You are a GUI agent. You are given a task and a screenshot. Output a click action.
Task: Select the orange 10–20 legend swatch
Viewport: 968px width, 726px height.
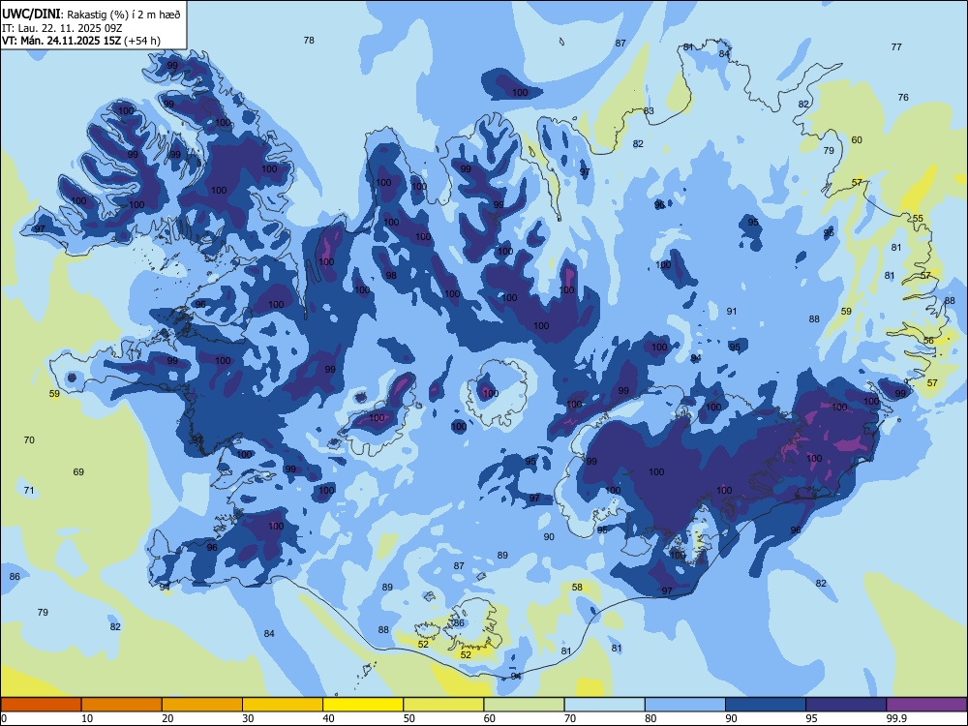pyautogui.click(x=122, y=705)
